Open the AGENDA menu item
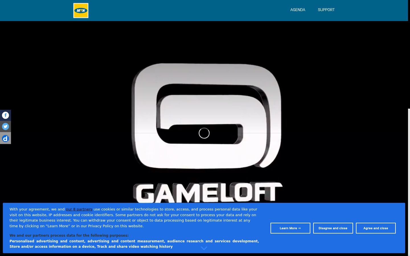 pos(298,10)
